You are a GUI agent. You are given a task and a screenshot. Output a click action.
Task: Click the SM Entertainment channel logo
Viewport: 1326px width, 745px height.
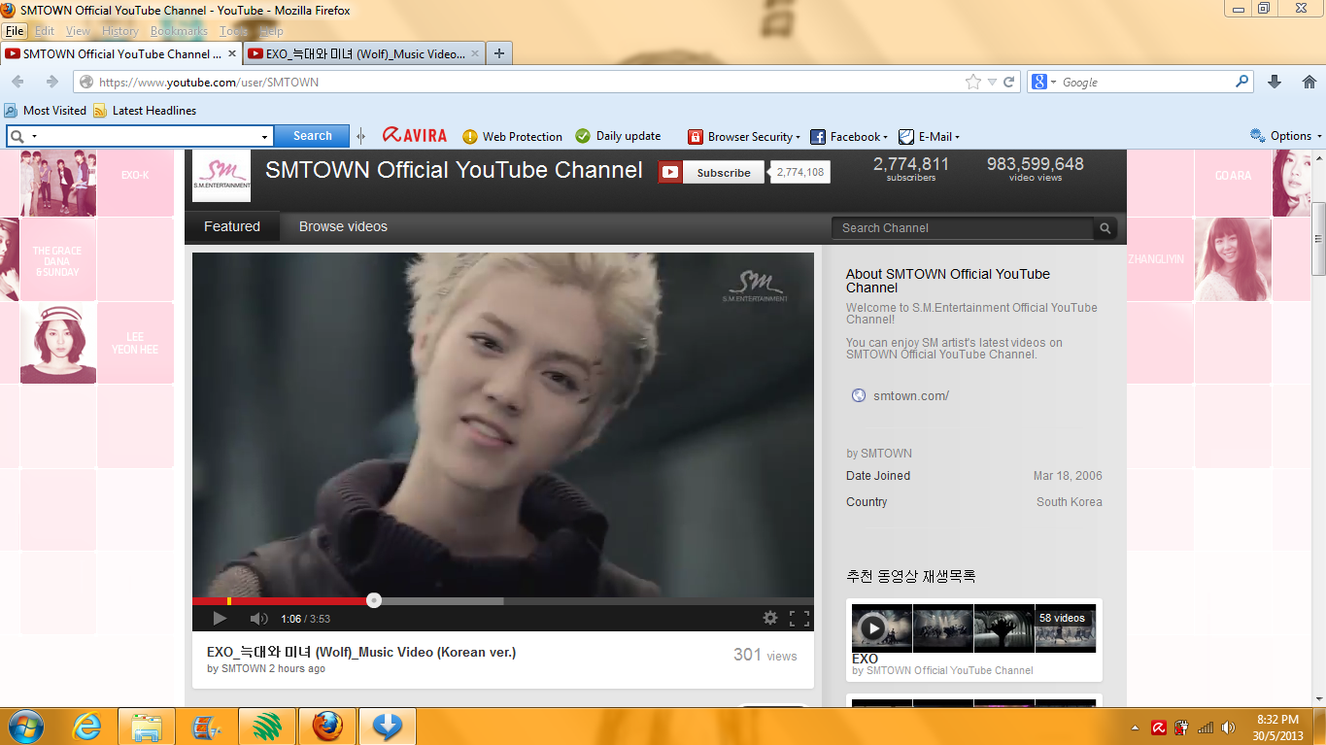(221, 176)
